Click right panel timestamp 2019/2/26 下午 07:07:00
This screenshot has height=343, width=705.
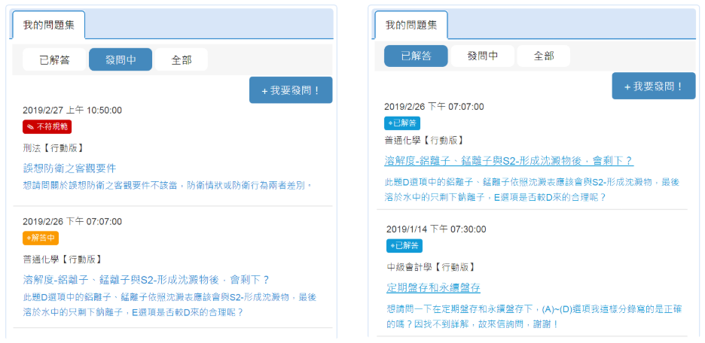tap(434, 107)
